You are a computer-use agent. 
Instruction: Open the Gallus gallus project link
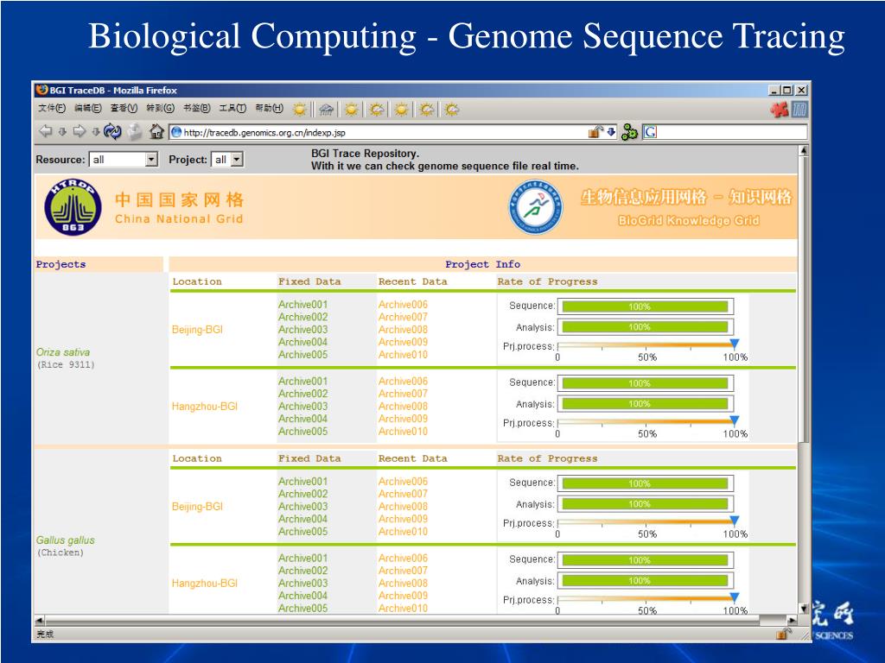[66, 540]
